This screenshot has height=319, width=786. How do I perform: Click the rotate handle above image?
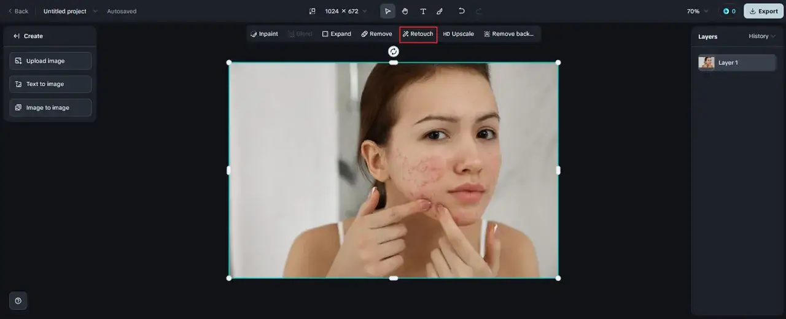point(394,52)
